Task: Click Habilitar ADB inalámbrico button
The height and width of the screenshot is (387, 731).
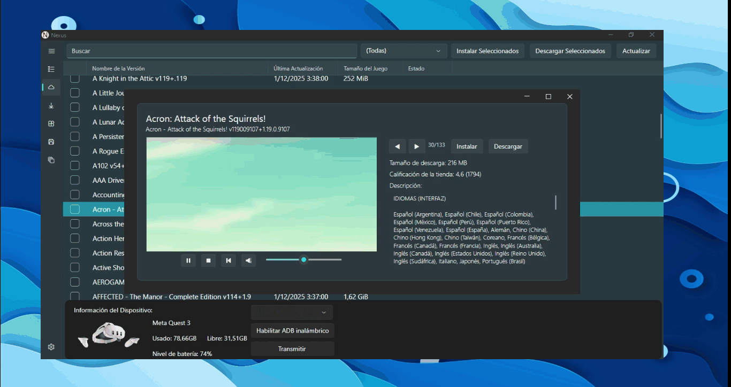Action: click(x=293, y=331)
